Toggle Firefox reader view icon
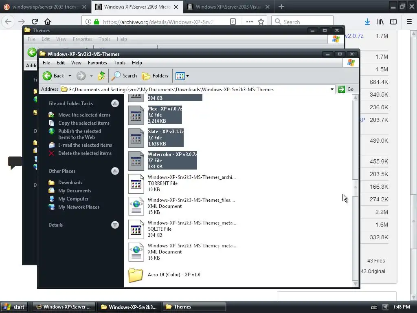The image size is (417, 313). pyautogui.click(x=233, y=22)
